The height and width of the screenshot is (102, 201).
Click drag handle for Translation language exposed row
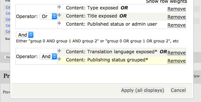[x=59, y=51]
